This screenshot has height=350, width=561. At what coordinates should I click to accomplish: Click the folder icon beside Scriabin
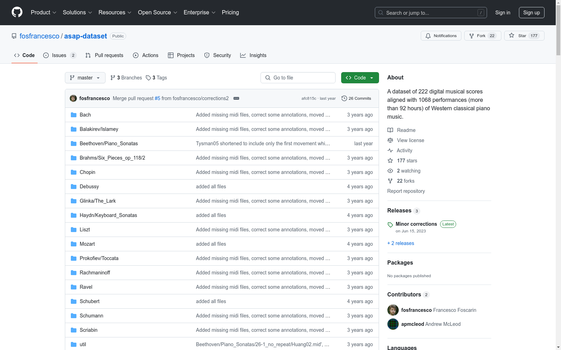[74, 330]
